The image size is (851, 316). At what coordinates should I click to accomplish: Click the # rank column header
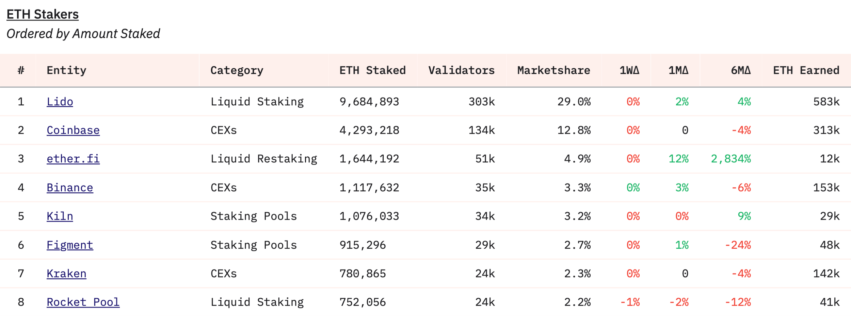point(21,70)
